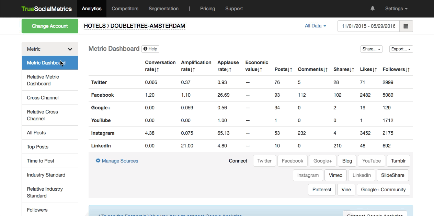Sort table by Followers column
This screenshot has width=434, height=216.
click(x=396, y=69)
